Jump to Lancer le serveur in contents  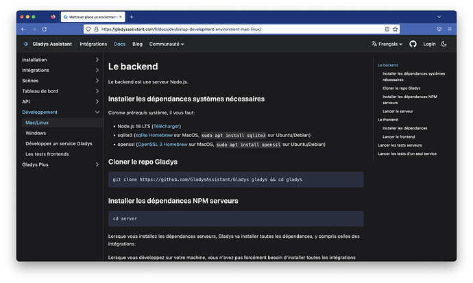(x=398, y=112)
